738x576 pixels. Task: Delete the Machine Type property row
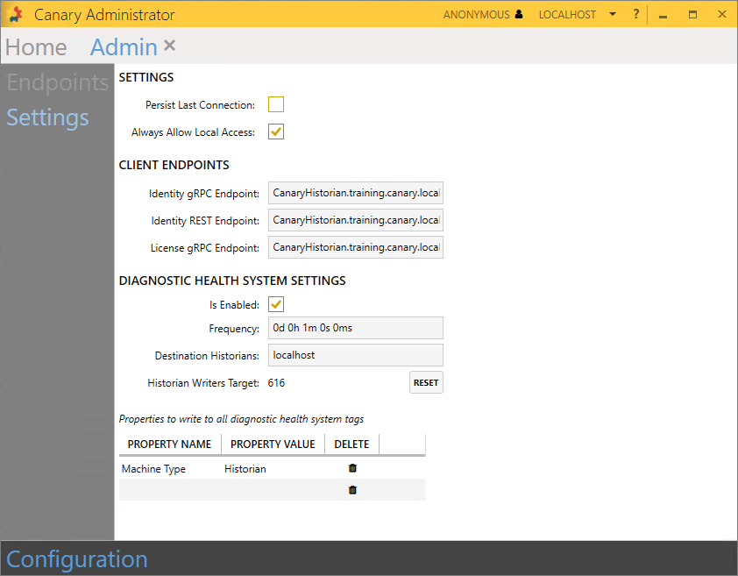pyautogui.click(x=352, y=468)
